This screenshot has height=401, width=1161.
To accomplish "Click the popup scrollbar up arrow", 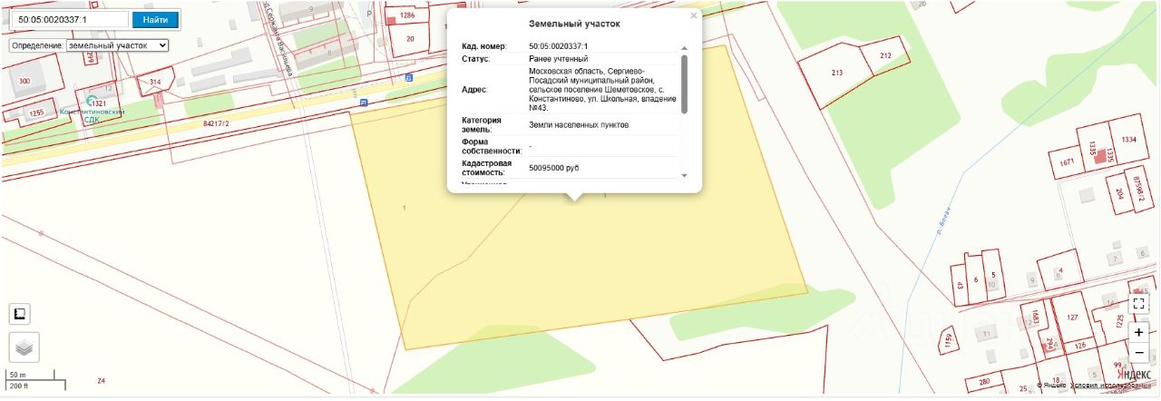I will pos(684,47).
